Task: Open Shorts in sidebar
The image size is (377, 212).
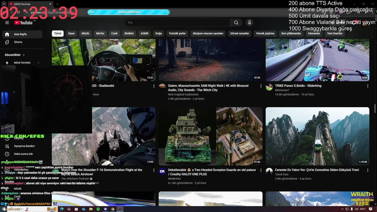Action: 22,42
